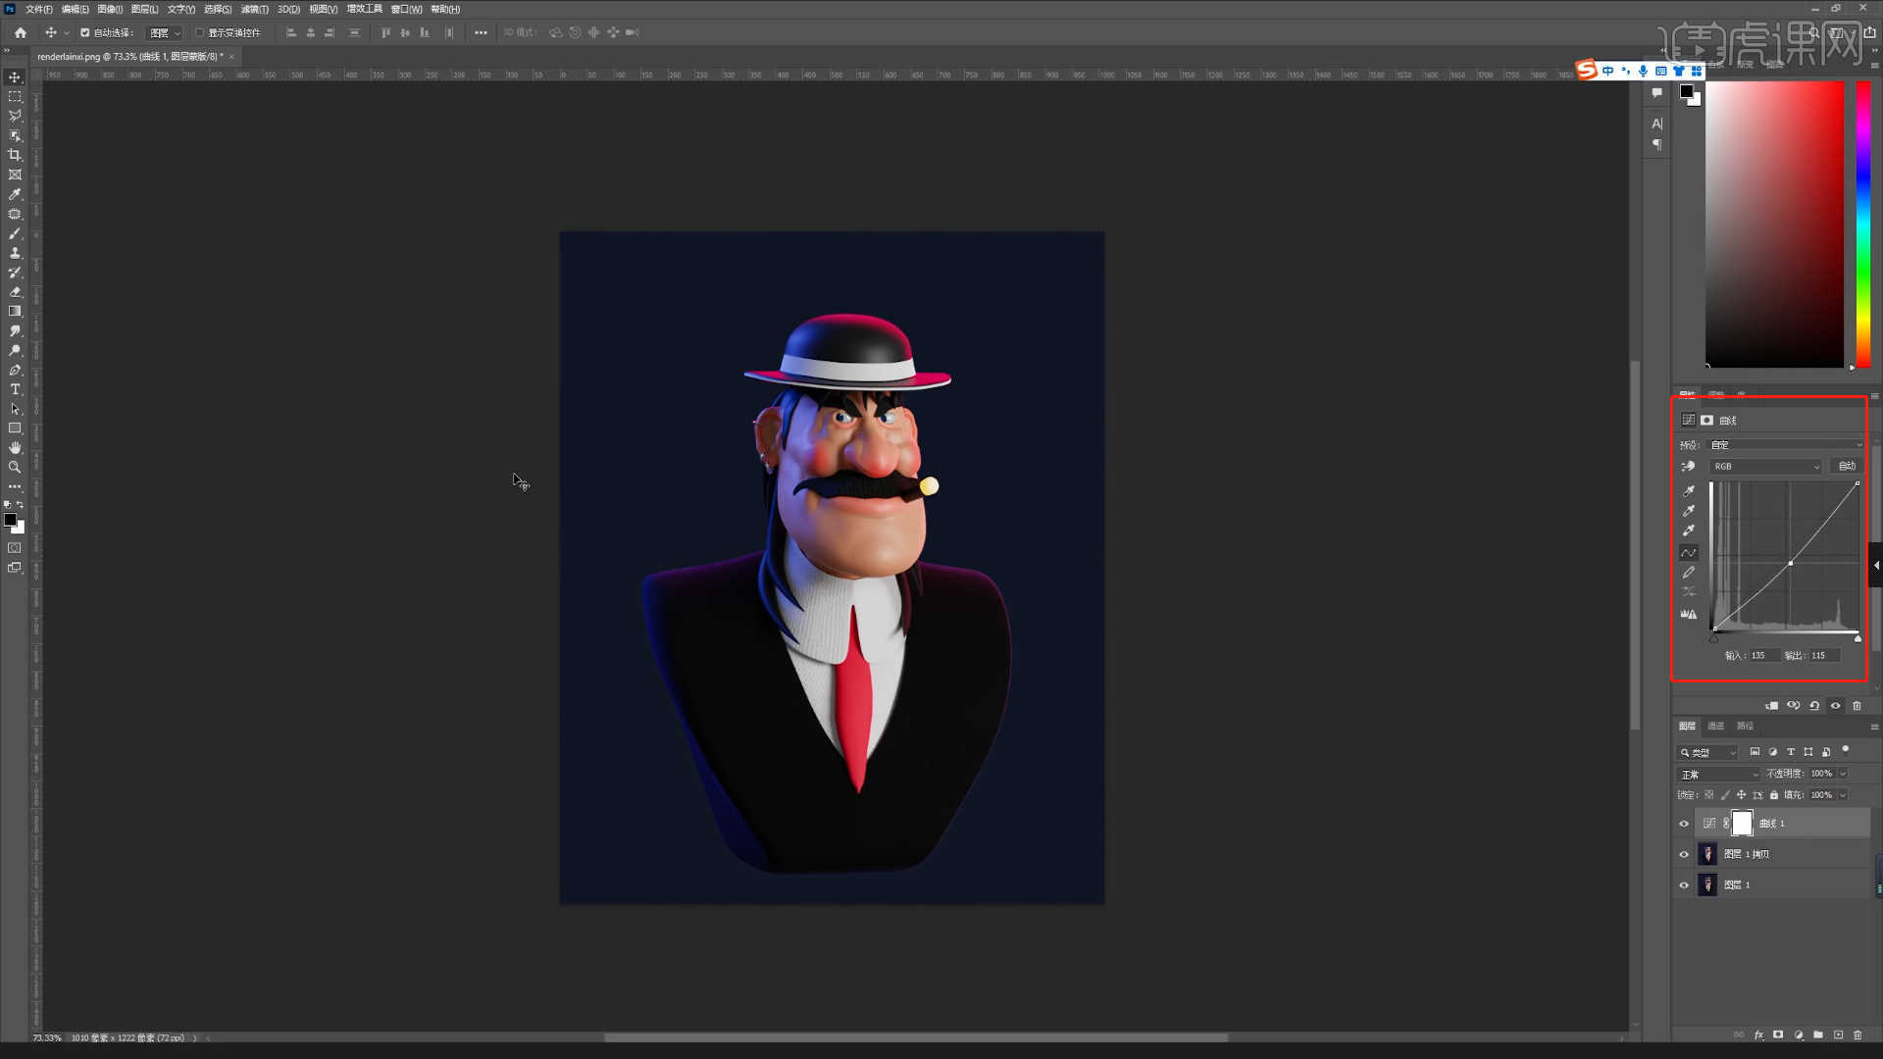Open the 文件 (File) menu

point(39,9)
